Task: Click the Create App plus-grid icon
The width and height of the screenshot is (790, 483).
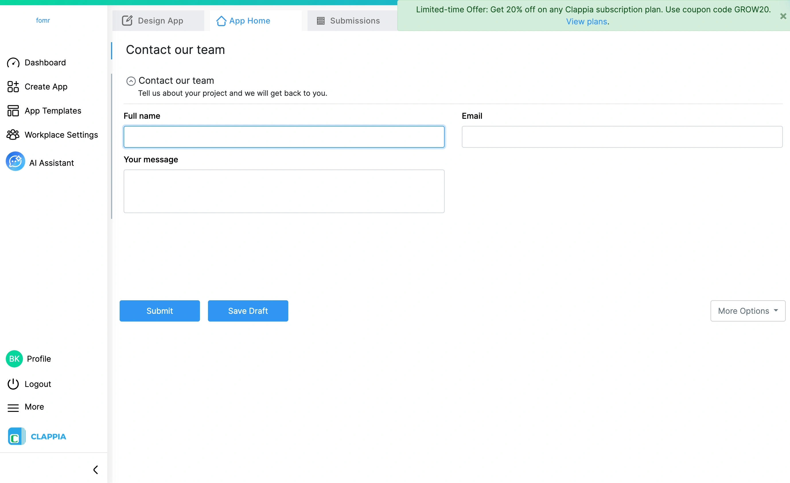Action: pos(13,87)
